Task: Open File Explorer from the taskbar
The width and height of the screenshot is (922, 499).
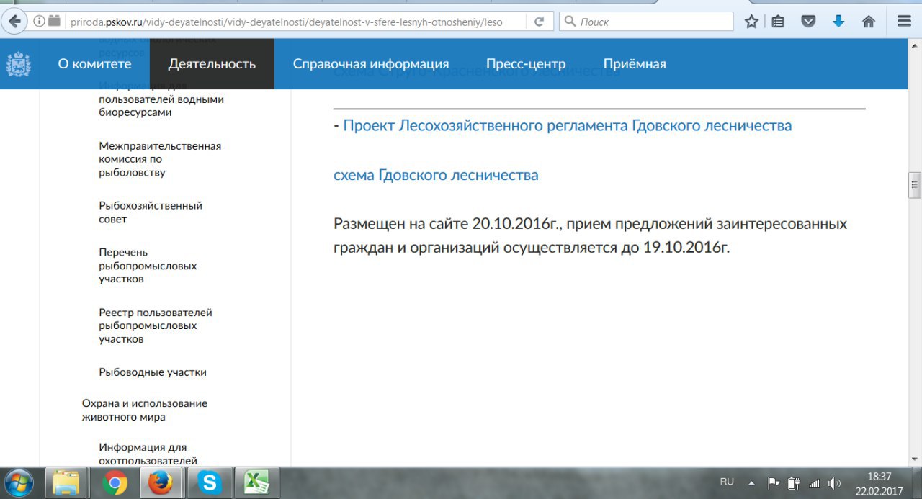Action: click(x=66, y=482)
